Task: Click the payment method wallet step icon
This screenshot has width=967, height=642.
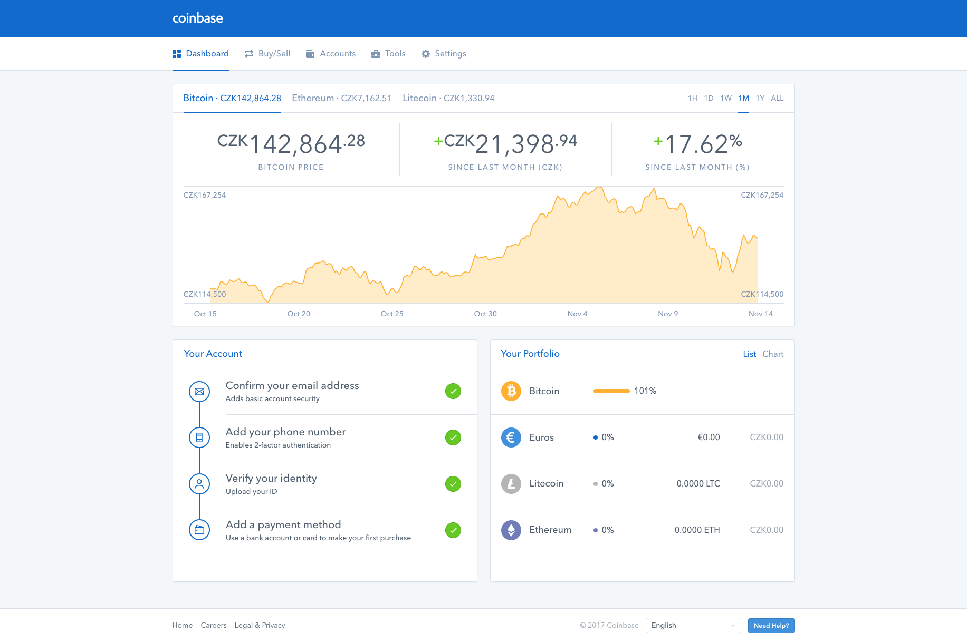Action: [x=199, y=530]
